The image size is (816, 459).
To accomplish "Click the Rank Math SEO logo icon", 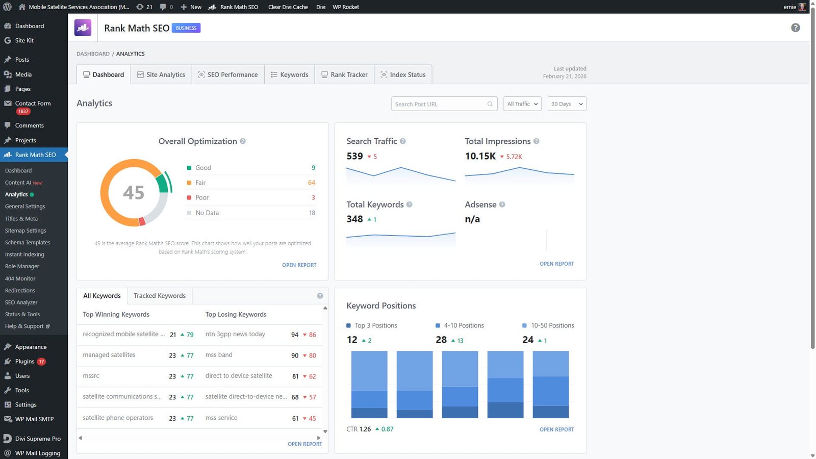I will tap(83, 28).
